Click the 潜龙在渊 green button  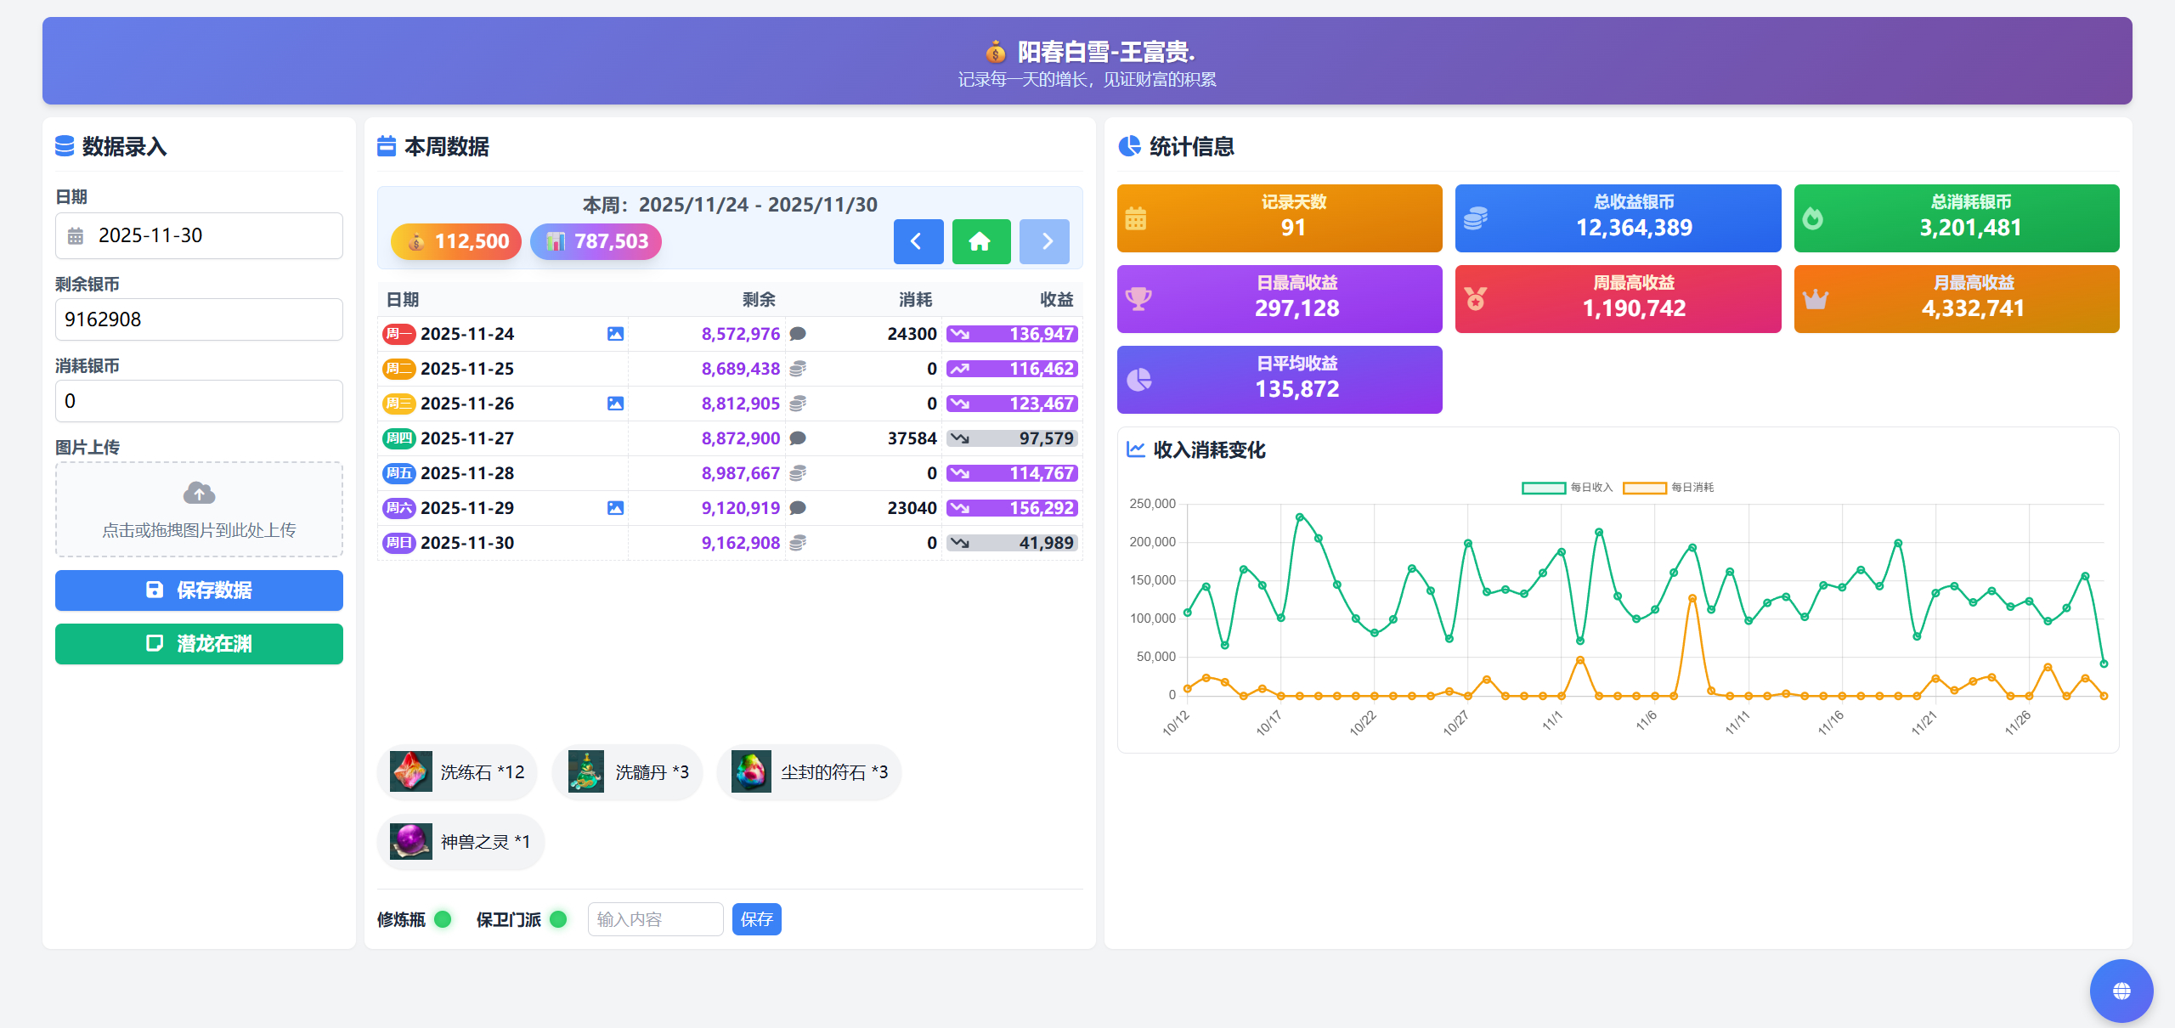pos(199,644)
